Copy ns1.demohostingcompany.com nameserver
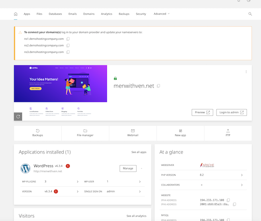261x221 pixels. pyautogui.click(x=68, y=39)
